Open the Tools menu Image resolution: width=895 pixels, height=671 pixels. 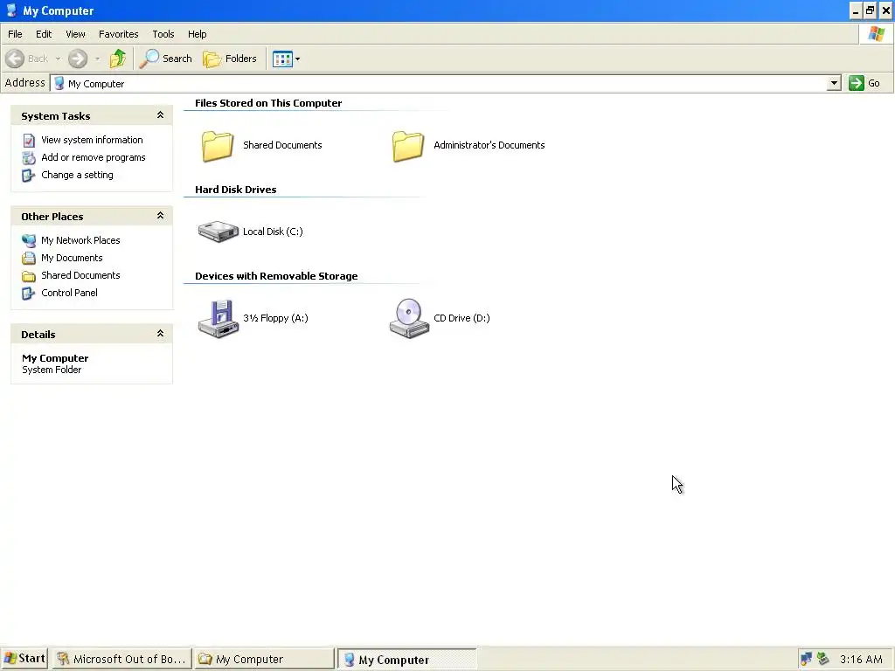[163, 34]
